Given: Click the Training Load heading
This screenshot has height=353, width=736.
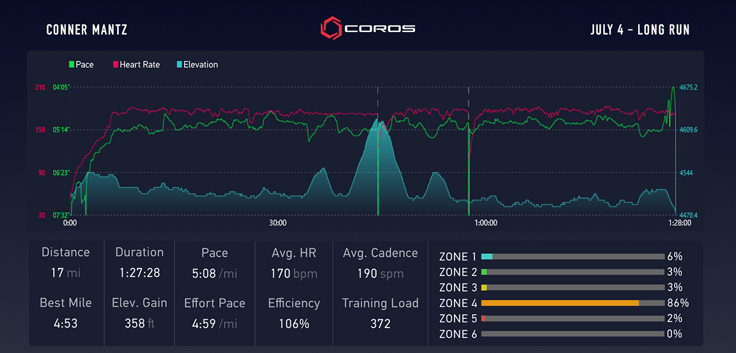Looking at the screenshot, I should tap(380, 303).
